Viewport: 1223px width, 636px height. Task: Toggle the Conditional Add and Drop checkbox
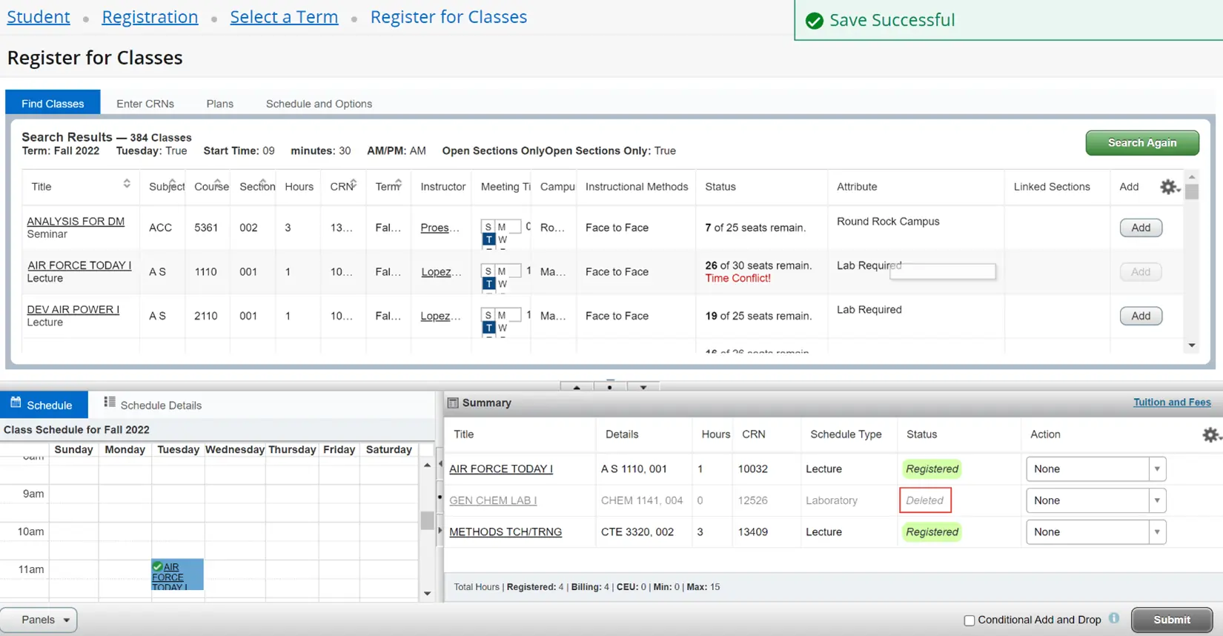(969, 620)
